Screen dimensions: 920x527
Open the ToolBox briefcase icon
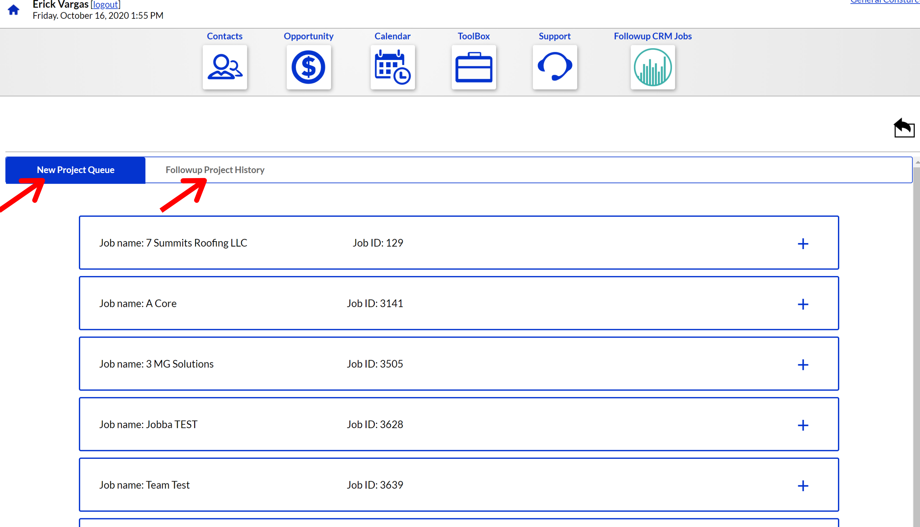(x=474, y=67)
